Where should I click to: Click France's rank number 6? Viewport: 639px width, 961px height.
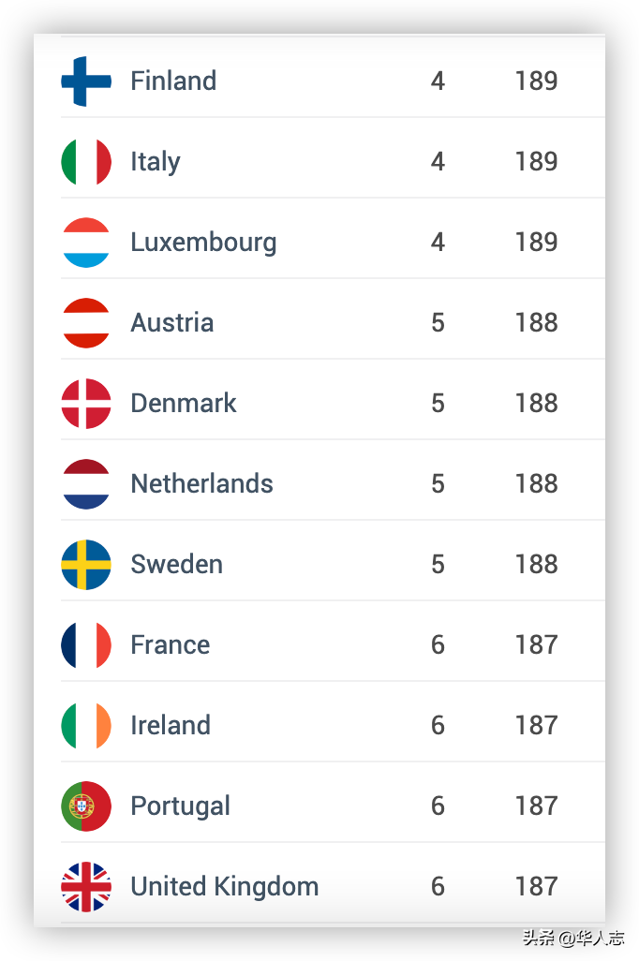point(438,644)
